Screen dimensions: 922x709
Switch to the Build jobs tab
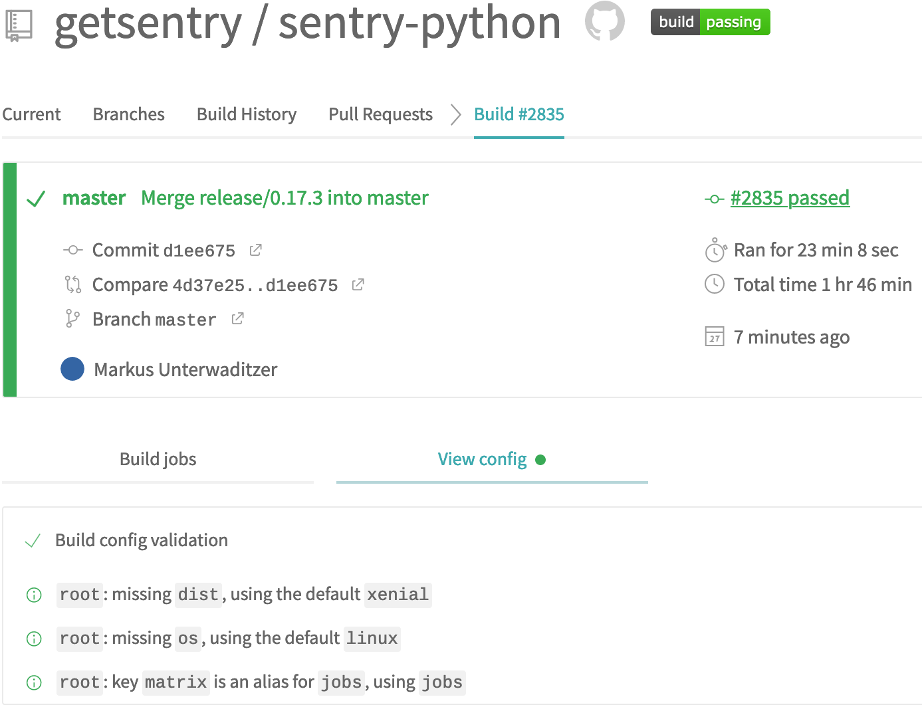158,459
